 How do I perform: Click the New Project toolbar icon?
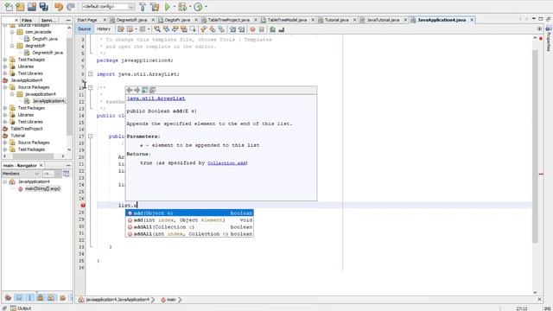tap(20, 6)
